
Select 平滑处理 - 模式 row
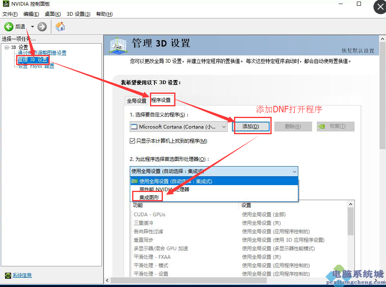point(239,265)
